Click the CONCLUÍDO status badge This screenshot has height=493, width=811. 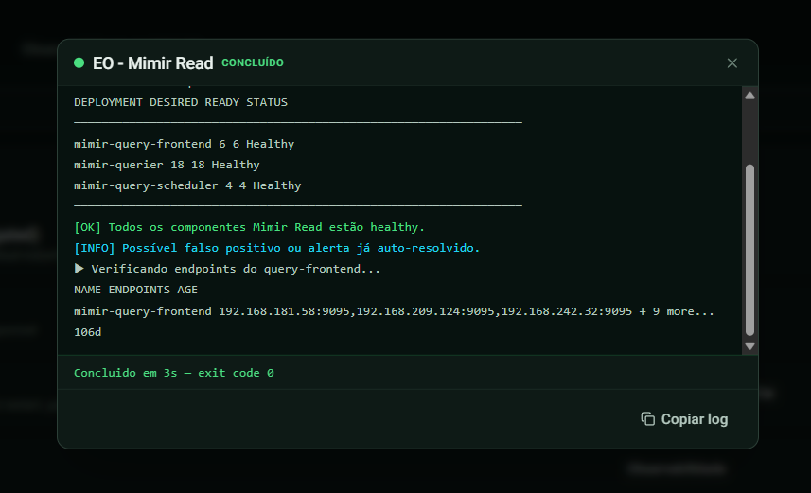coord(253,62)
